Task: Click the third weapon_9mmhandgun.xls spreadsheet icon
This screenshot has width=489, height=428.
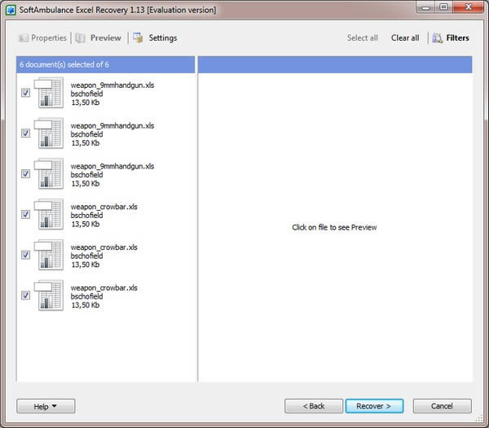Action: 50,174
